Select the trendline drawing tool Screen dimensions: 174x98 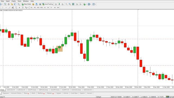[x=10, y=8]
